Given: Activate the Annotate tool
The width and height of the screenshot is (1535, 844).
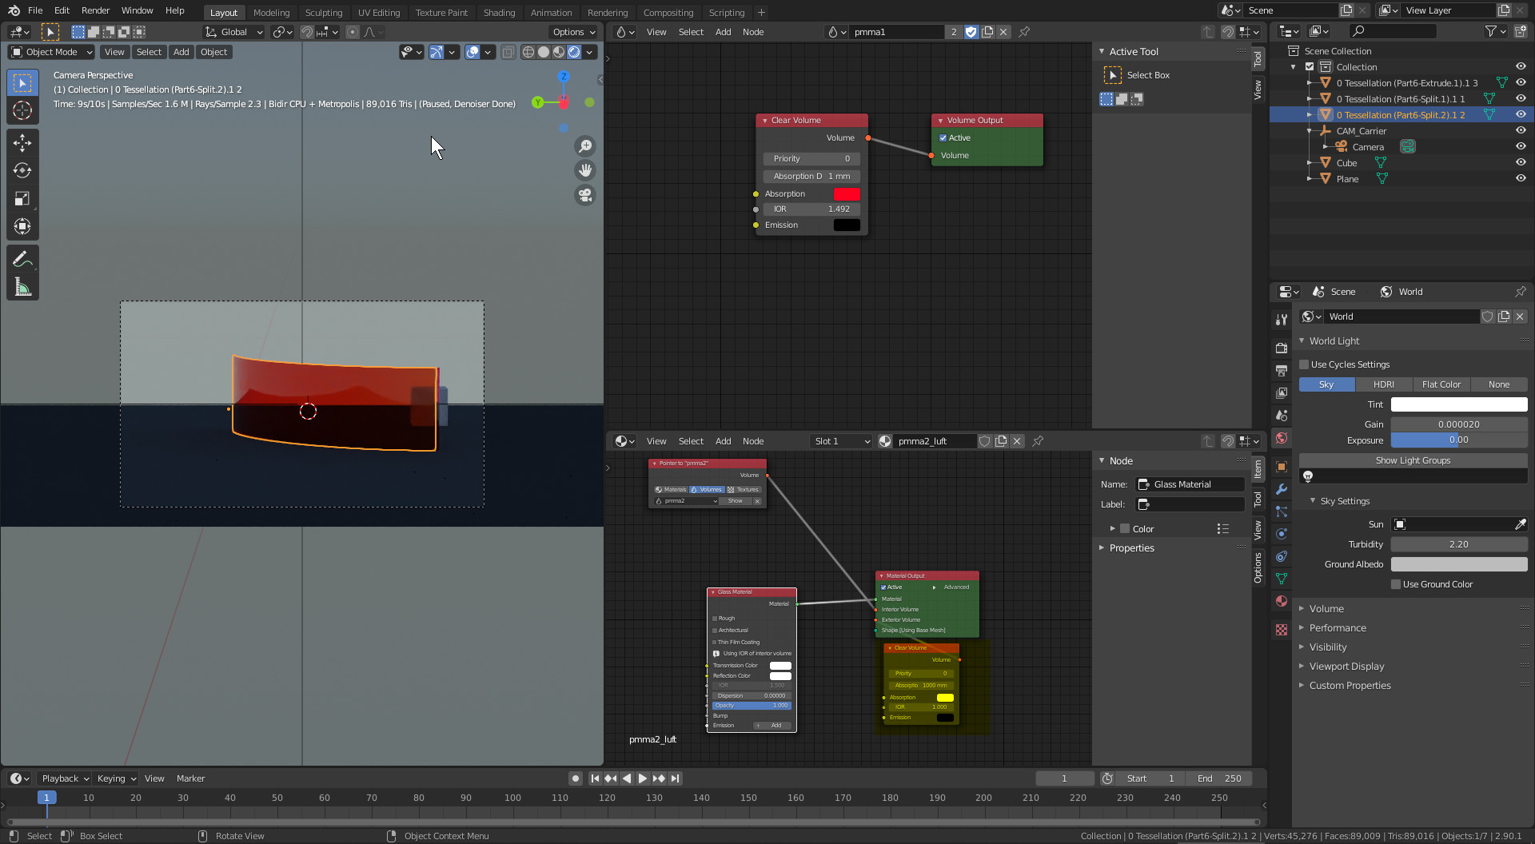Looking at the screenshot, I should click(x=22, y=259).
